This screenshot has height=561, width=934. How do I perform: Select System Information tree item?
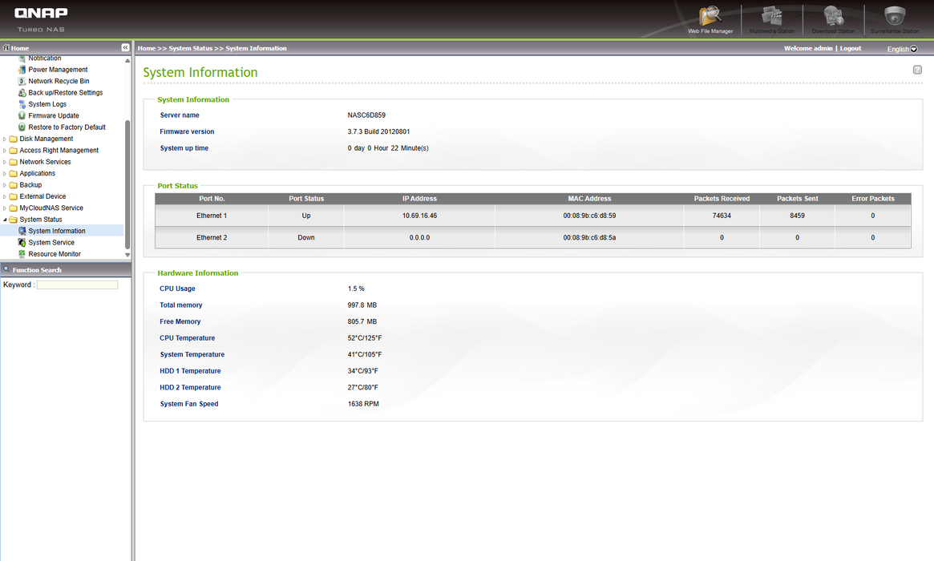57,231
